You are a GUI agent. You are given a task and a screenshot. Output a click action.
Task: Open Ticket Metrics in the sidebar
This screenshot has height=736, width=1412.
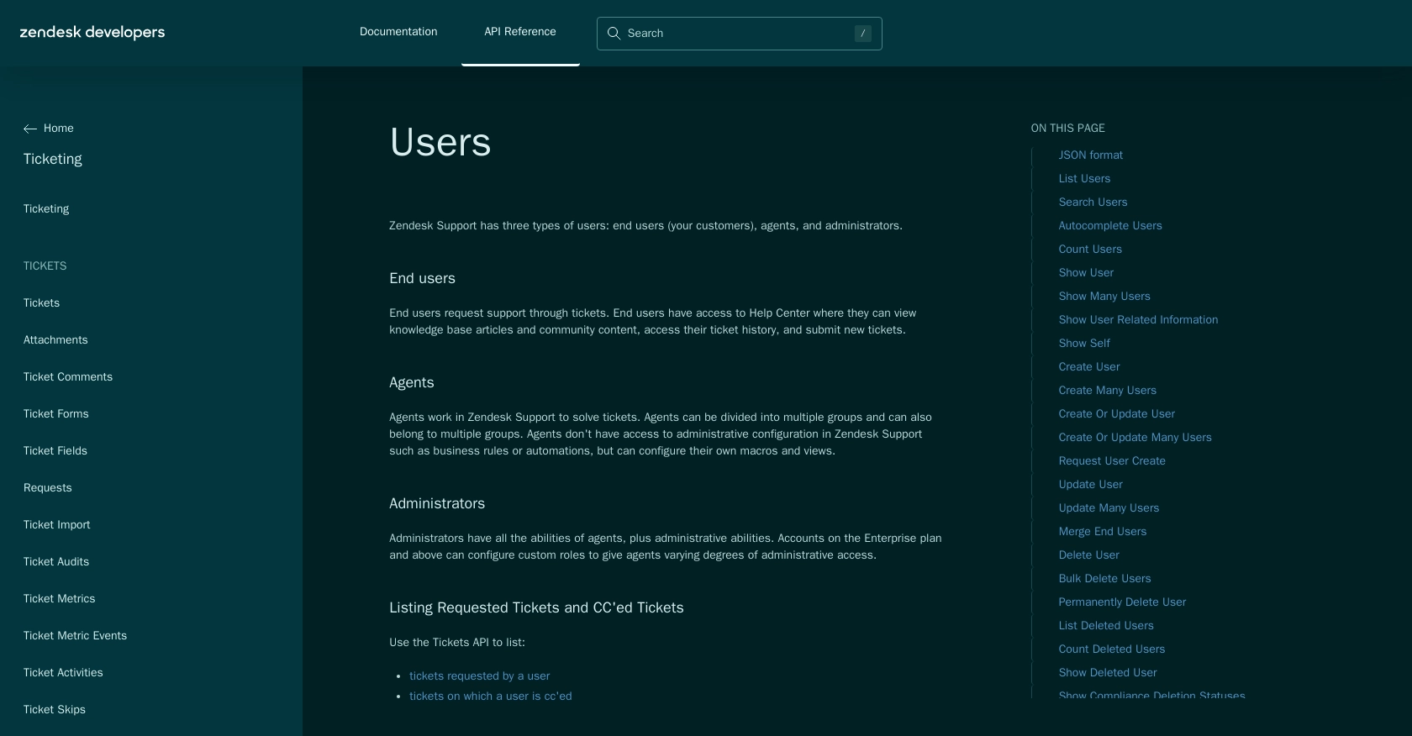60,599
